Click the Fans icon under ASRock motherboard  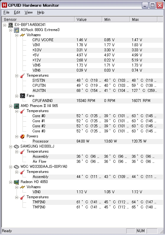[x=23, y=96]
